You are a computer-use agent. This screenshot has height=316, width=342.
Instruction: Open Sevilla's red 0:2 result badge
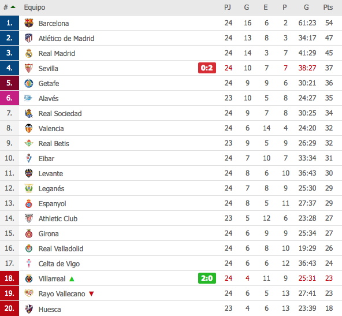point(207,68)
